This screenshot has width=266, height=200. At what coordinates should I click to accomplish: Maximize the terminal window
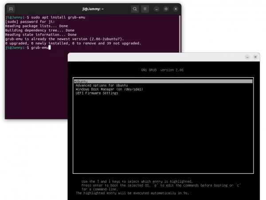pos(166,9)
